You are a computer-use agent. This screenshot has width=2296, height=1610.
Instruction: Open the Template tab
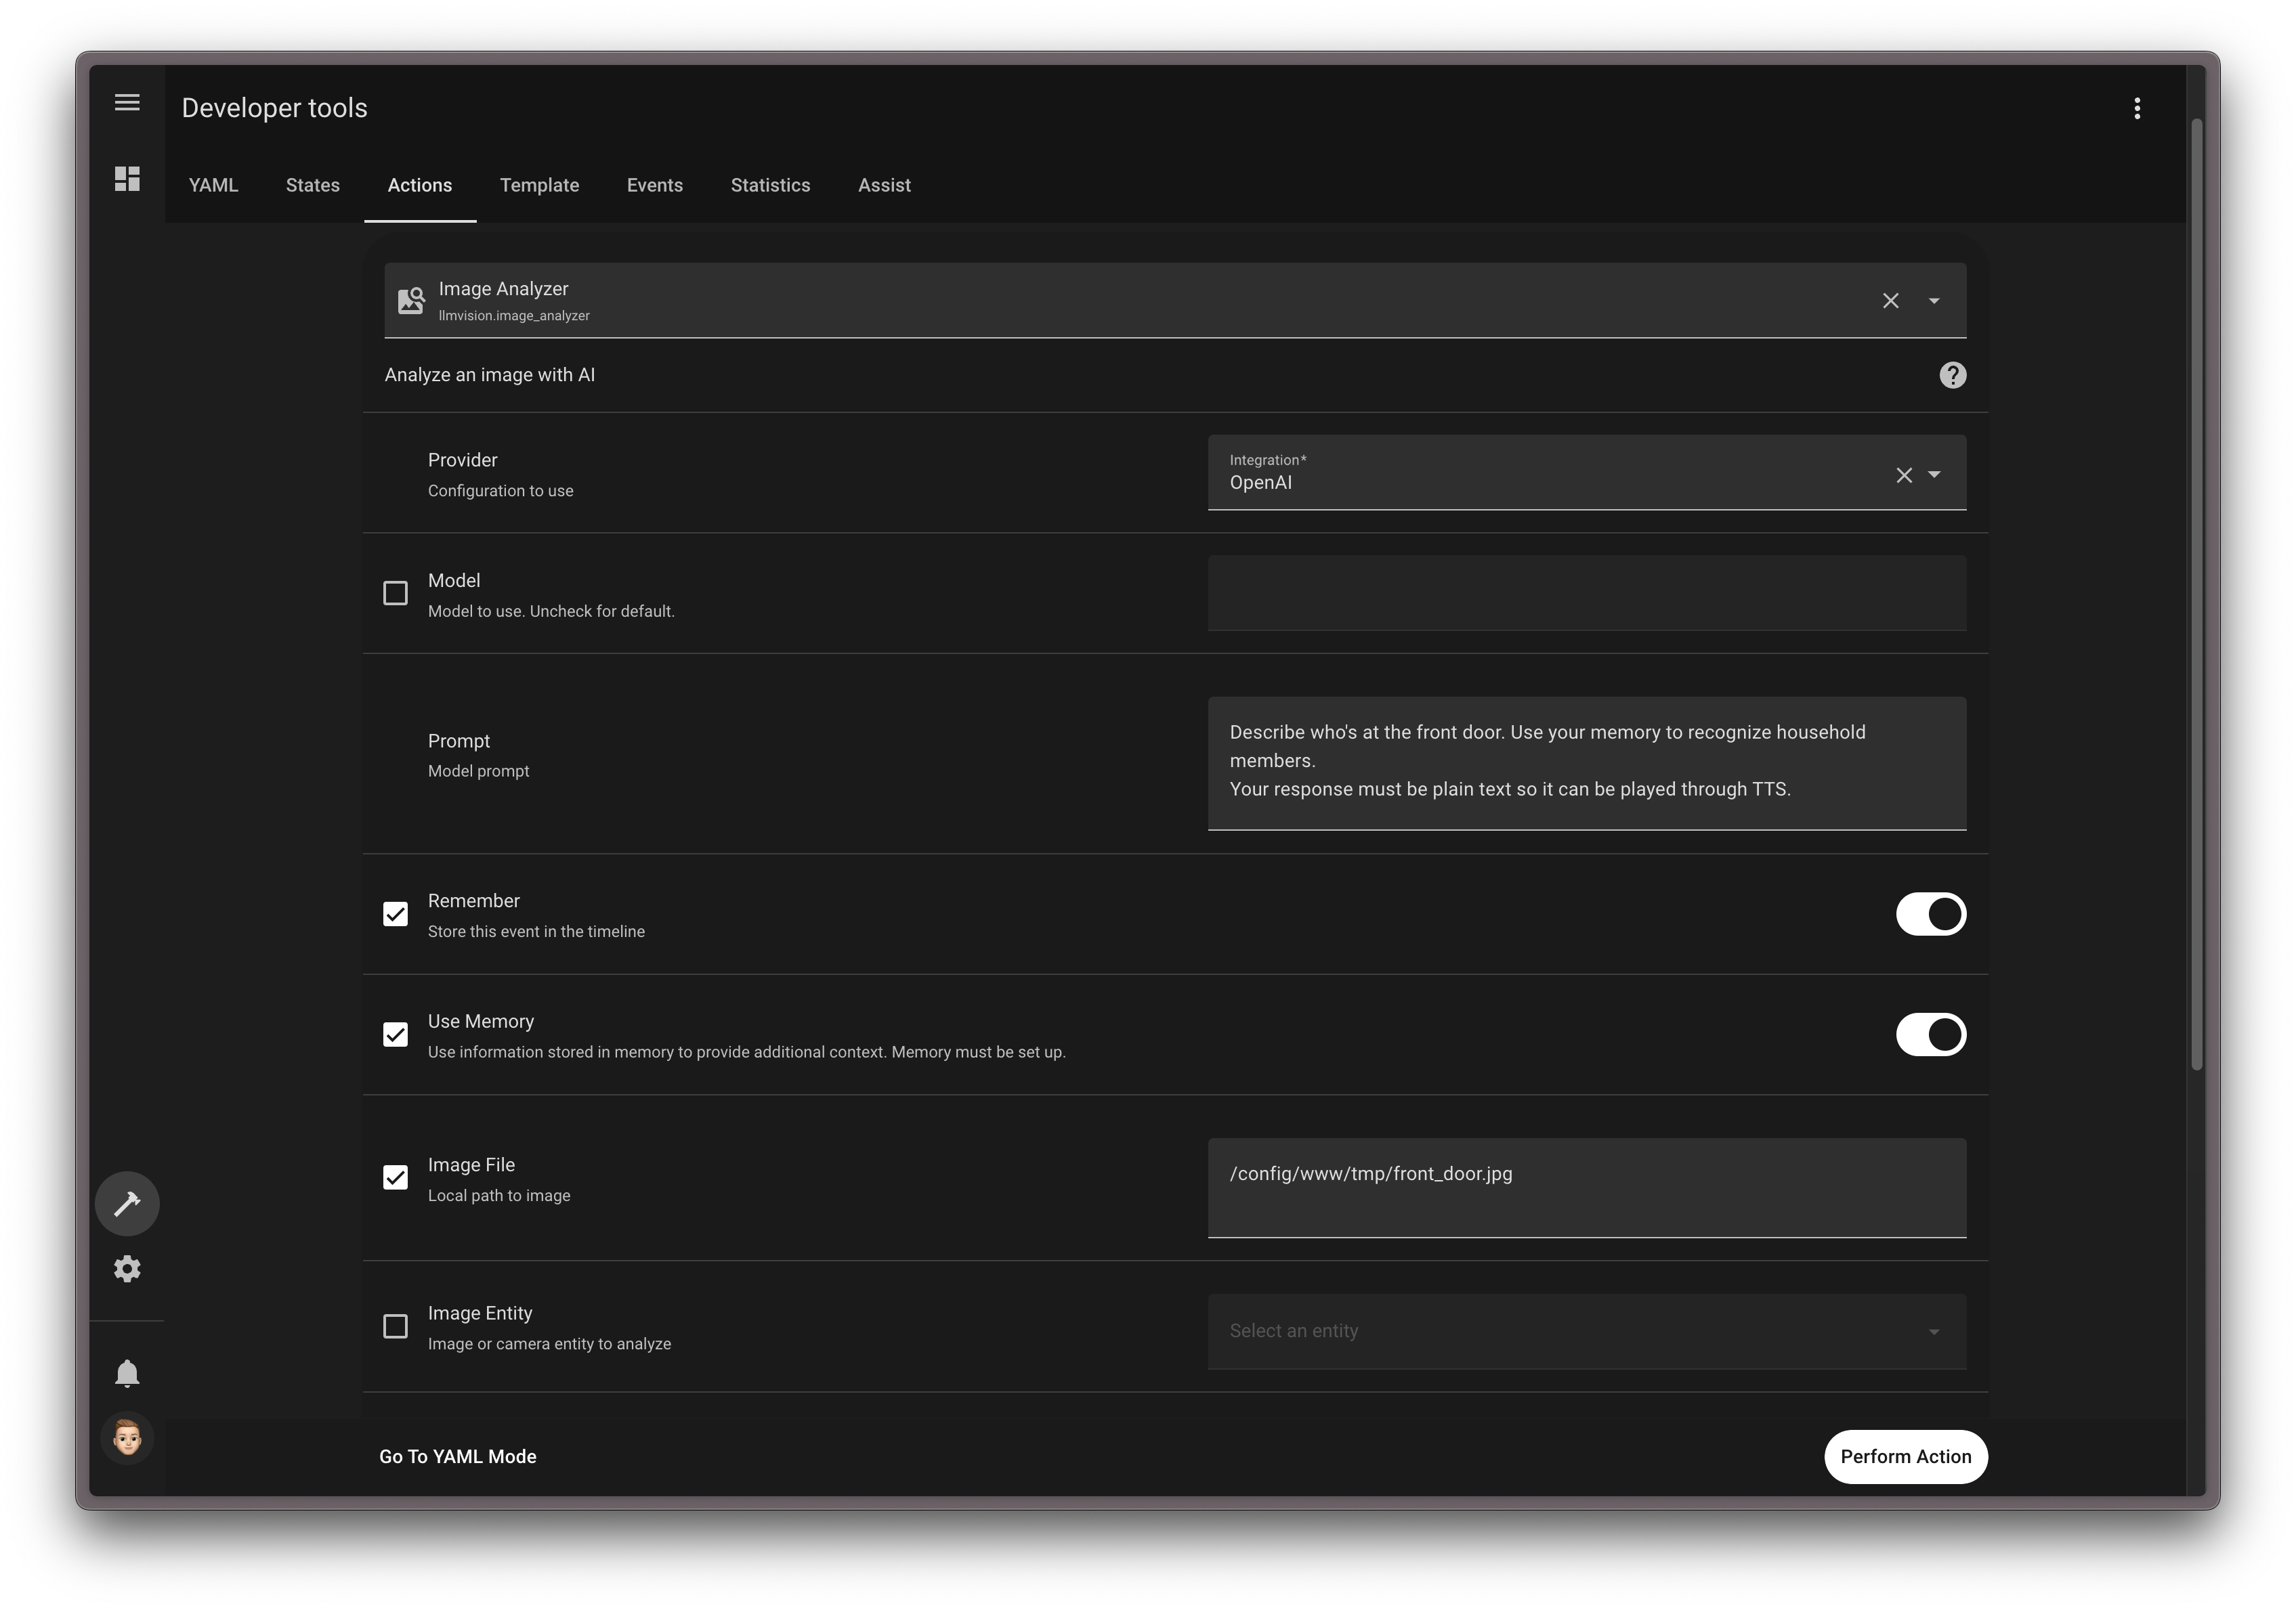[539, 185]
